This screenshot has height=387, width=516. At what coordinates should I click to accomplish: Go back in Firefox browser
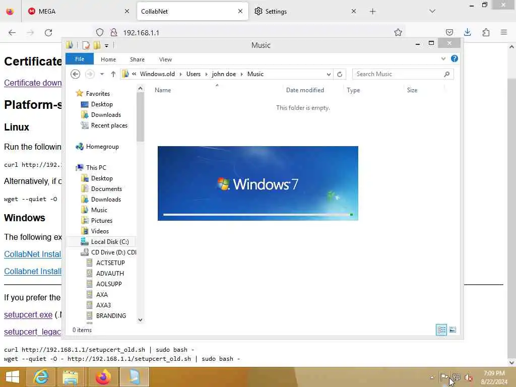(12, 33)
